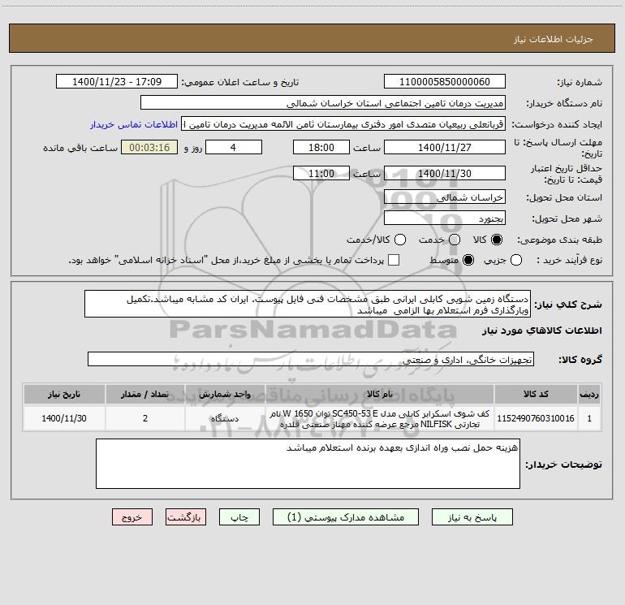Click the need date cell 1400/11/30 in table
625x605 pixels.
pyautogui.click(x=64, y=418)
